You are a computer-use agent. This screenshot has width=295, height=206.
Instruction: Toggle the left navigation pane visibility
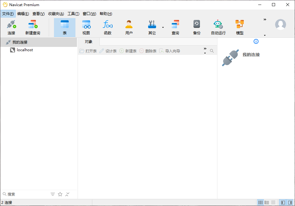click(283, 202)
